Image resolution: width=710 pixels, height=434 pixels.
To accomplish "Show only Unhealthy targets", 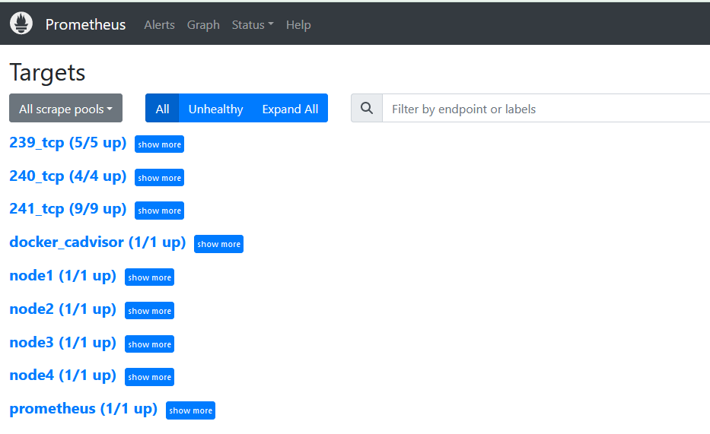I will [x=215, y=108].
